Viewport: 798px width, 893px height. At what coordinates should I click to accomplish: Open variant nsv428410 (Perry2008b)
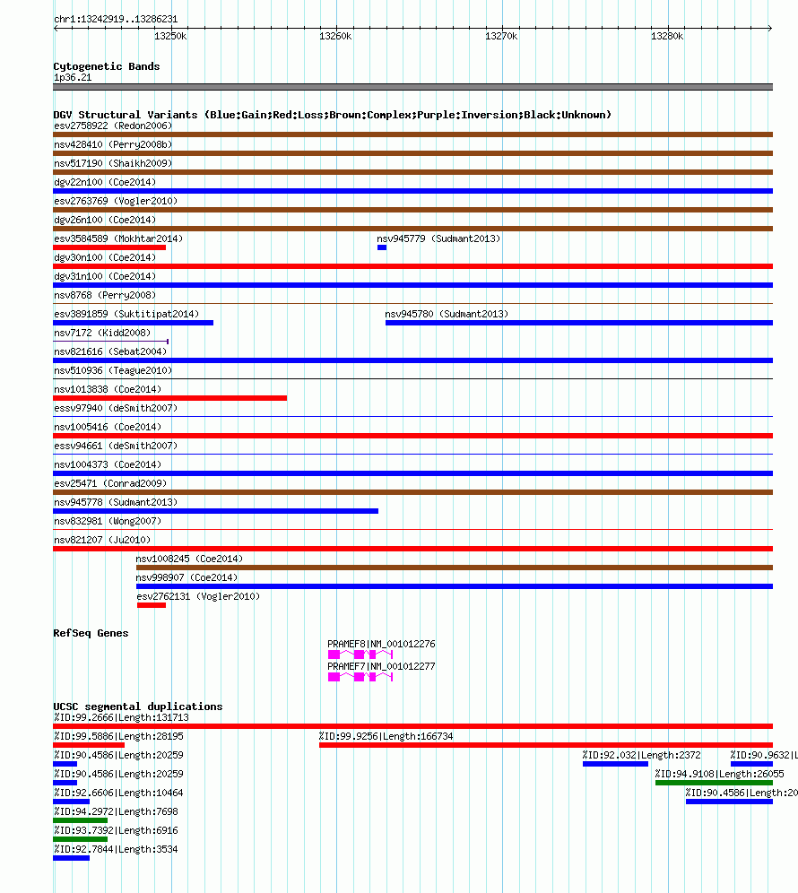tap(113, 144)
